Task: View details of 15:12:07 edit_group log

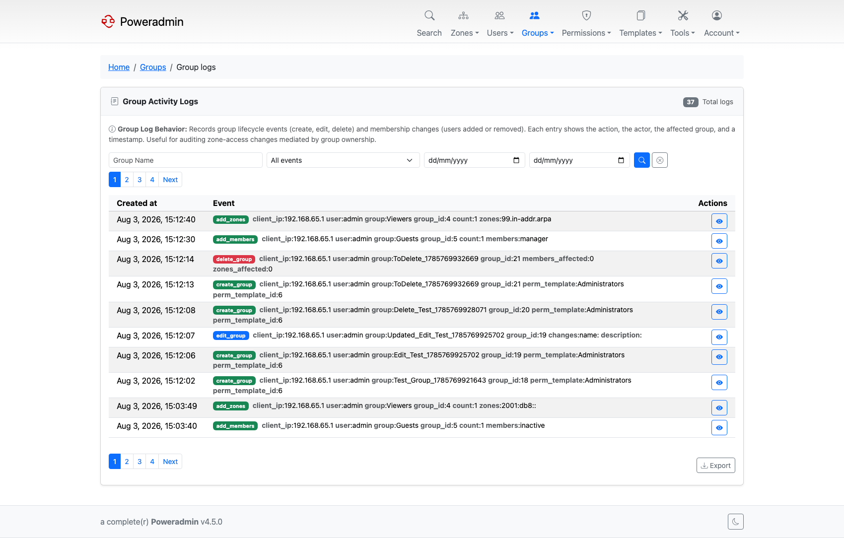Action: tap(719, 337)
